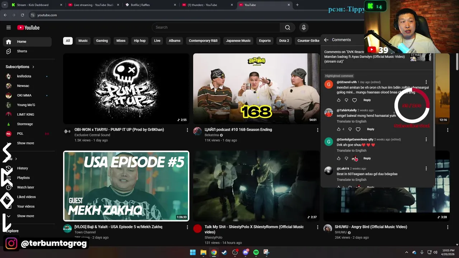This screenshot has height=258, width=459.
Task: Switch to BotRix | Raffles tab
Action: pyautogui.click(x=151, y=5)
